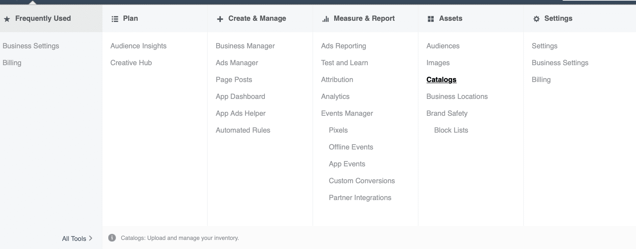Viewport: 636px width, 249px height.
Task: Open the highlighted Catalogs link
Action: click(441, 80)
